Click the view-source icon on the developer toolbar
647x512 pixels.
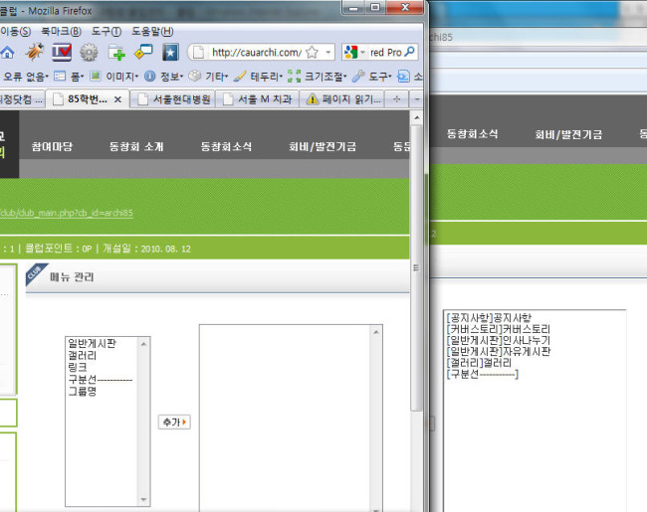tap(403, 77)
